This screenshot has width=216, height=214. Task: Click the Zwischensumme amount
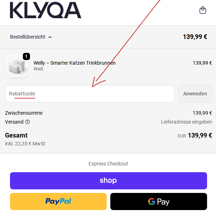[202, 113]
